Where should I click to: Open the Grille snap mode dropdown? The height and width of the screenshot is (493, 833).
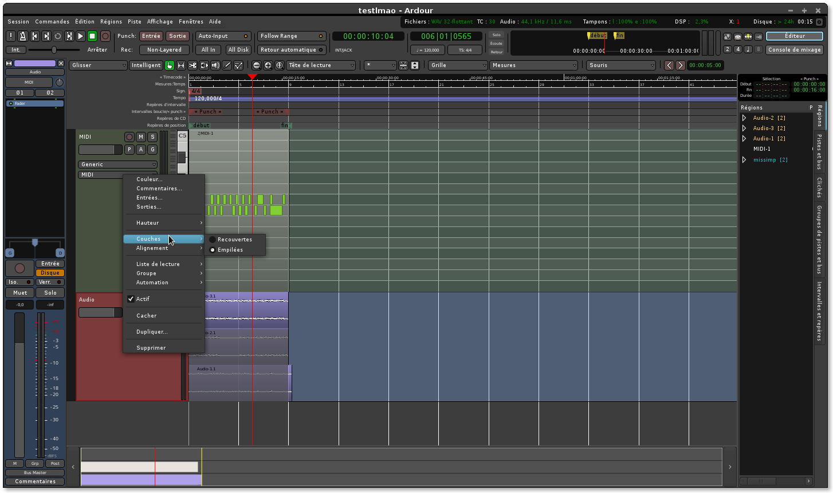[x=458, y=65]
